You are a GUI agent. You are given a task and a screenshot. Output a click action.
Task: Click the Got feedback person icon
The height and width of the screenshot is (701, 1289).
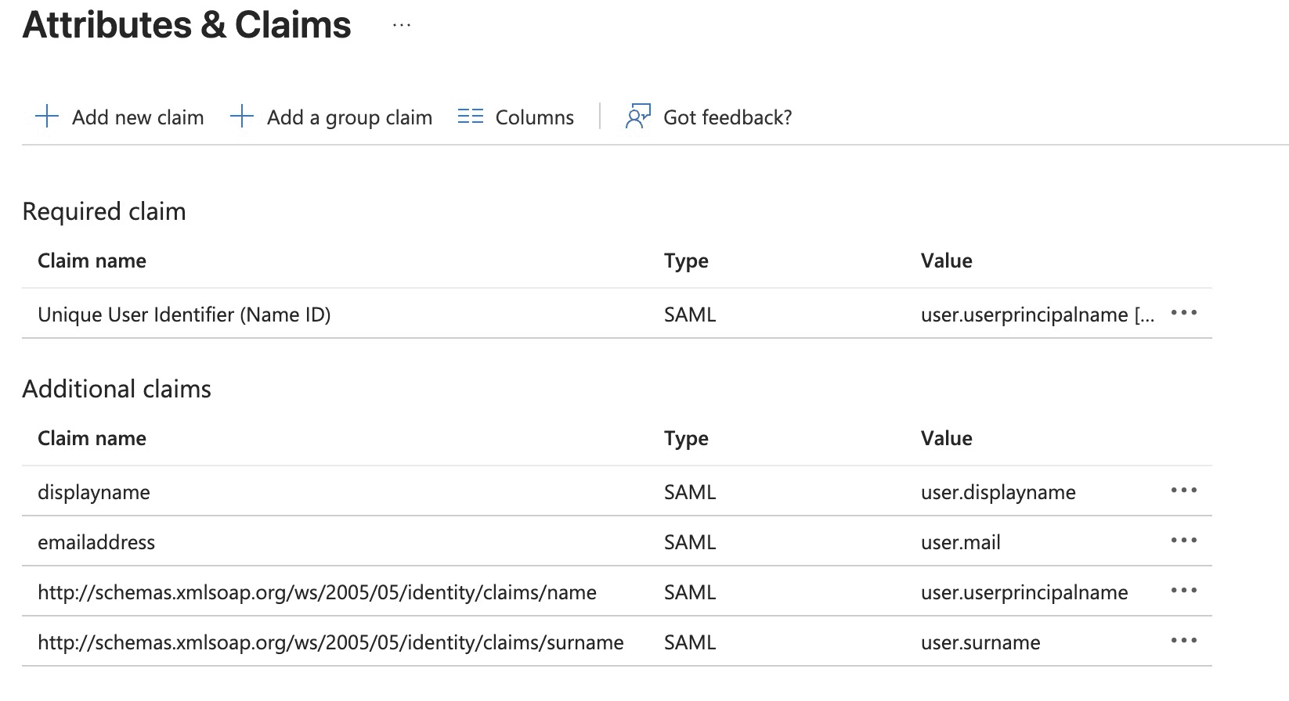[x=637, y=117]
